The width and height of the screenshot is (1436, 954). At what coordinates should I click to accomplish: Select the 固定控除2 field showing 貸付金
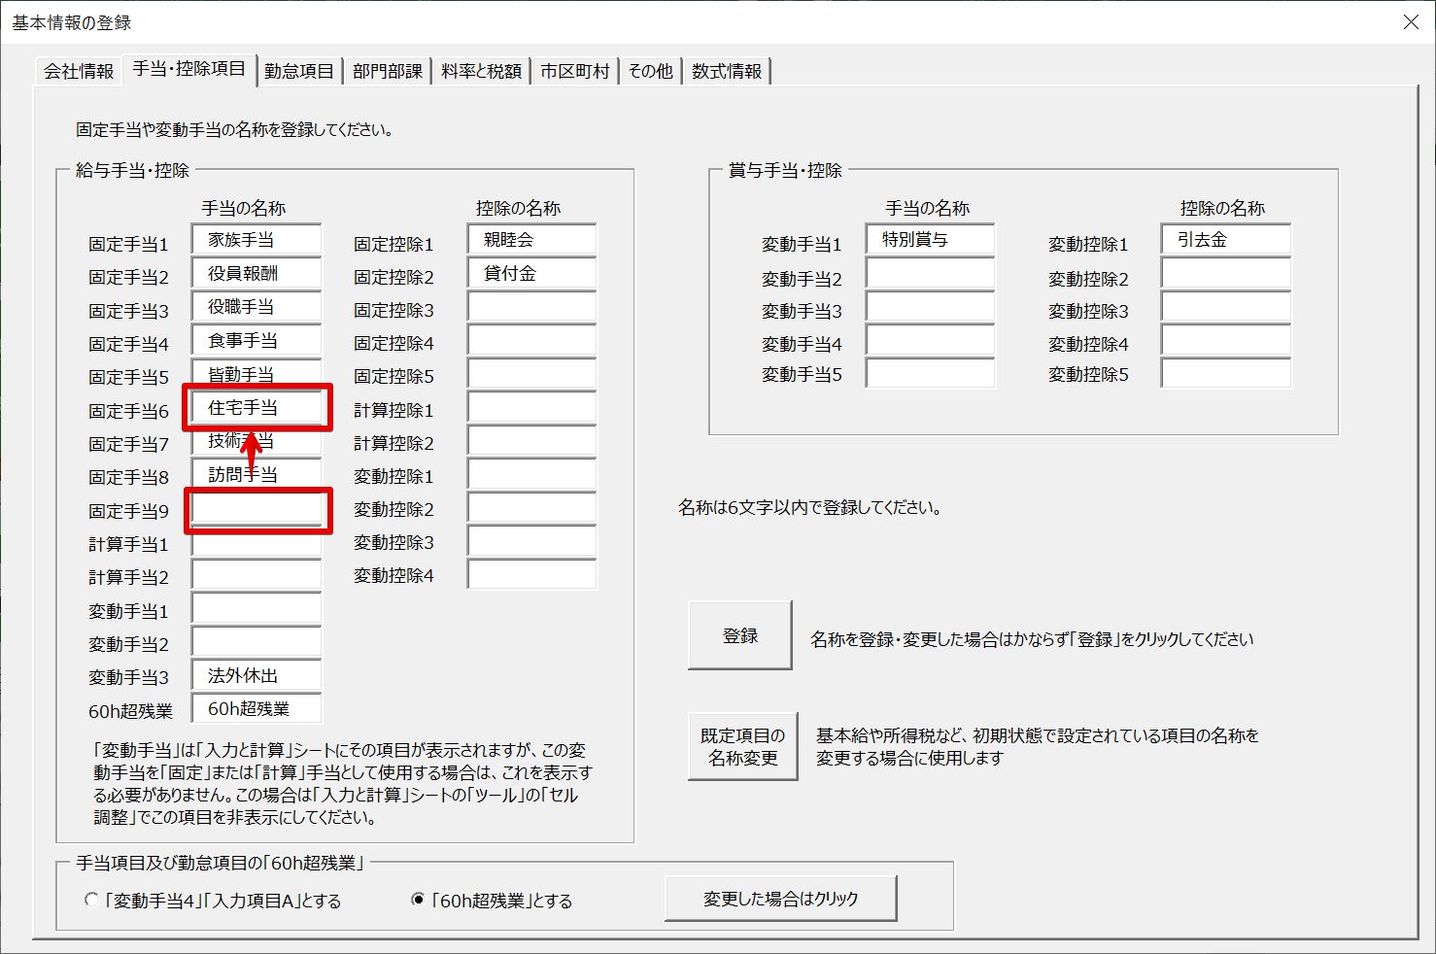531,274
